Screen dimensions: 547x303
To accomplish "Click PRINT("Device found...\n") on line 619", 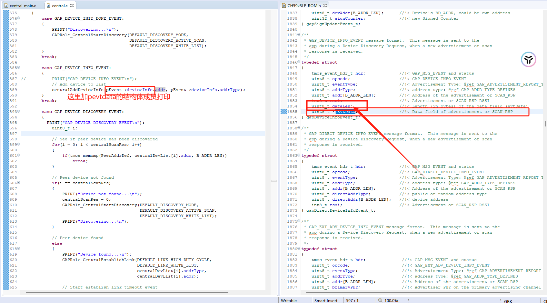I will pos(97,254).
